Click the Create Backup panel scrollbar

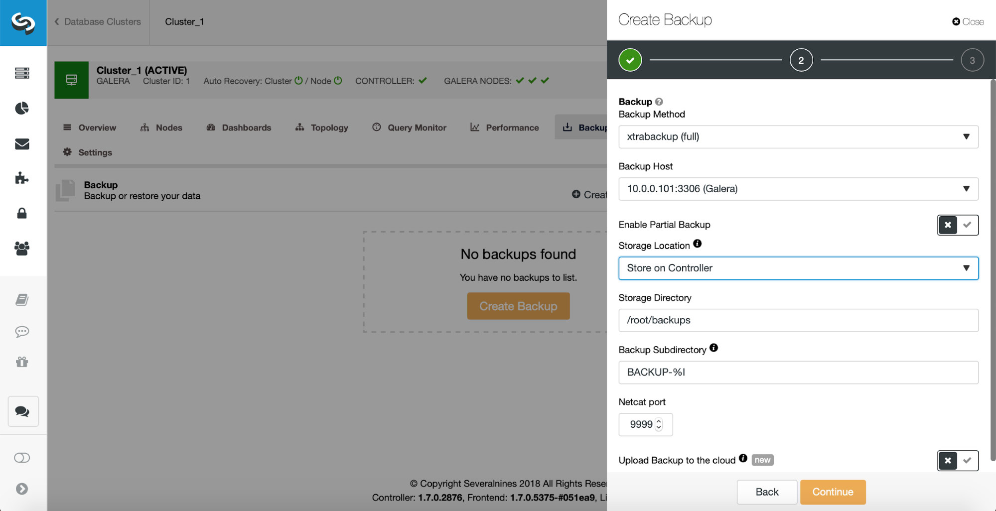pyautogui.click(x=993, y=270)
